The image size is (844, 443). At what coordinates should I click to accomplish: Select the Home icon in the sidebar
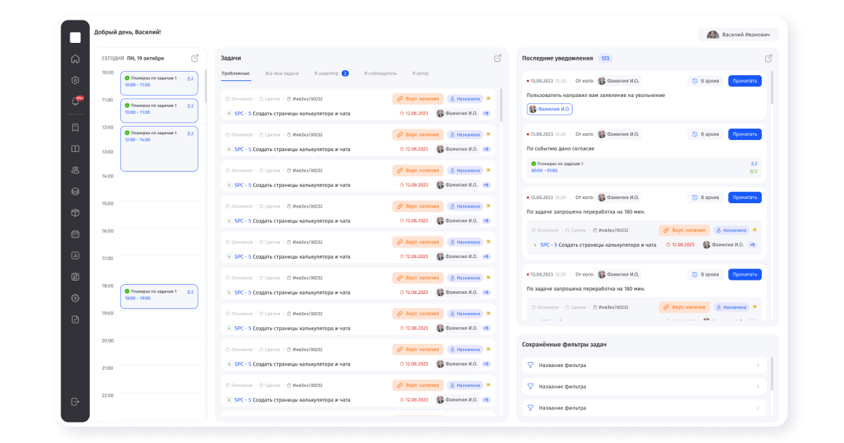coord(75,59)
